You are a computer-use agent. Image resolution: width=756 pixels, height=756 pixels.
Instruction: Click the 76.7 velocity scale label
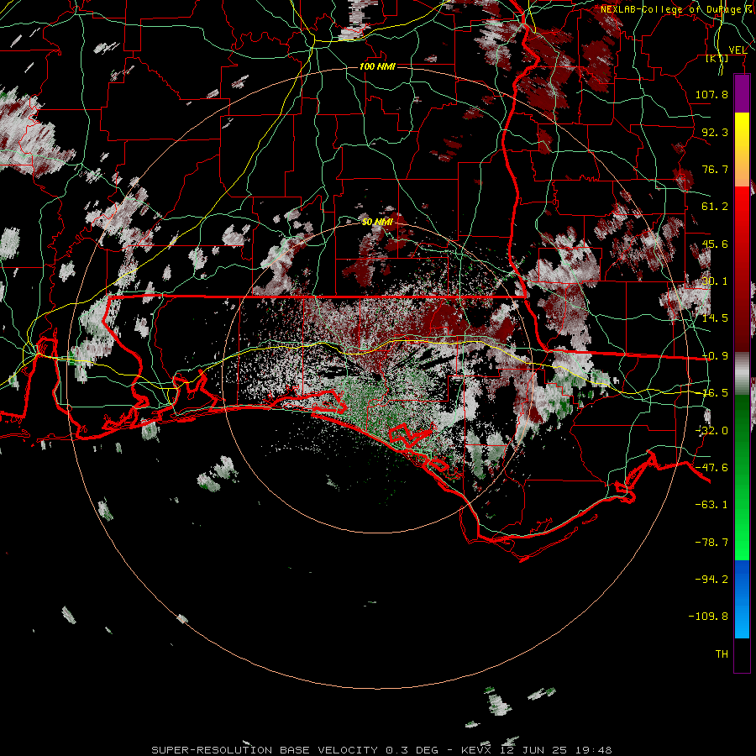pos(715,169)
